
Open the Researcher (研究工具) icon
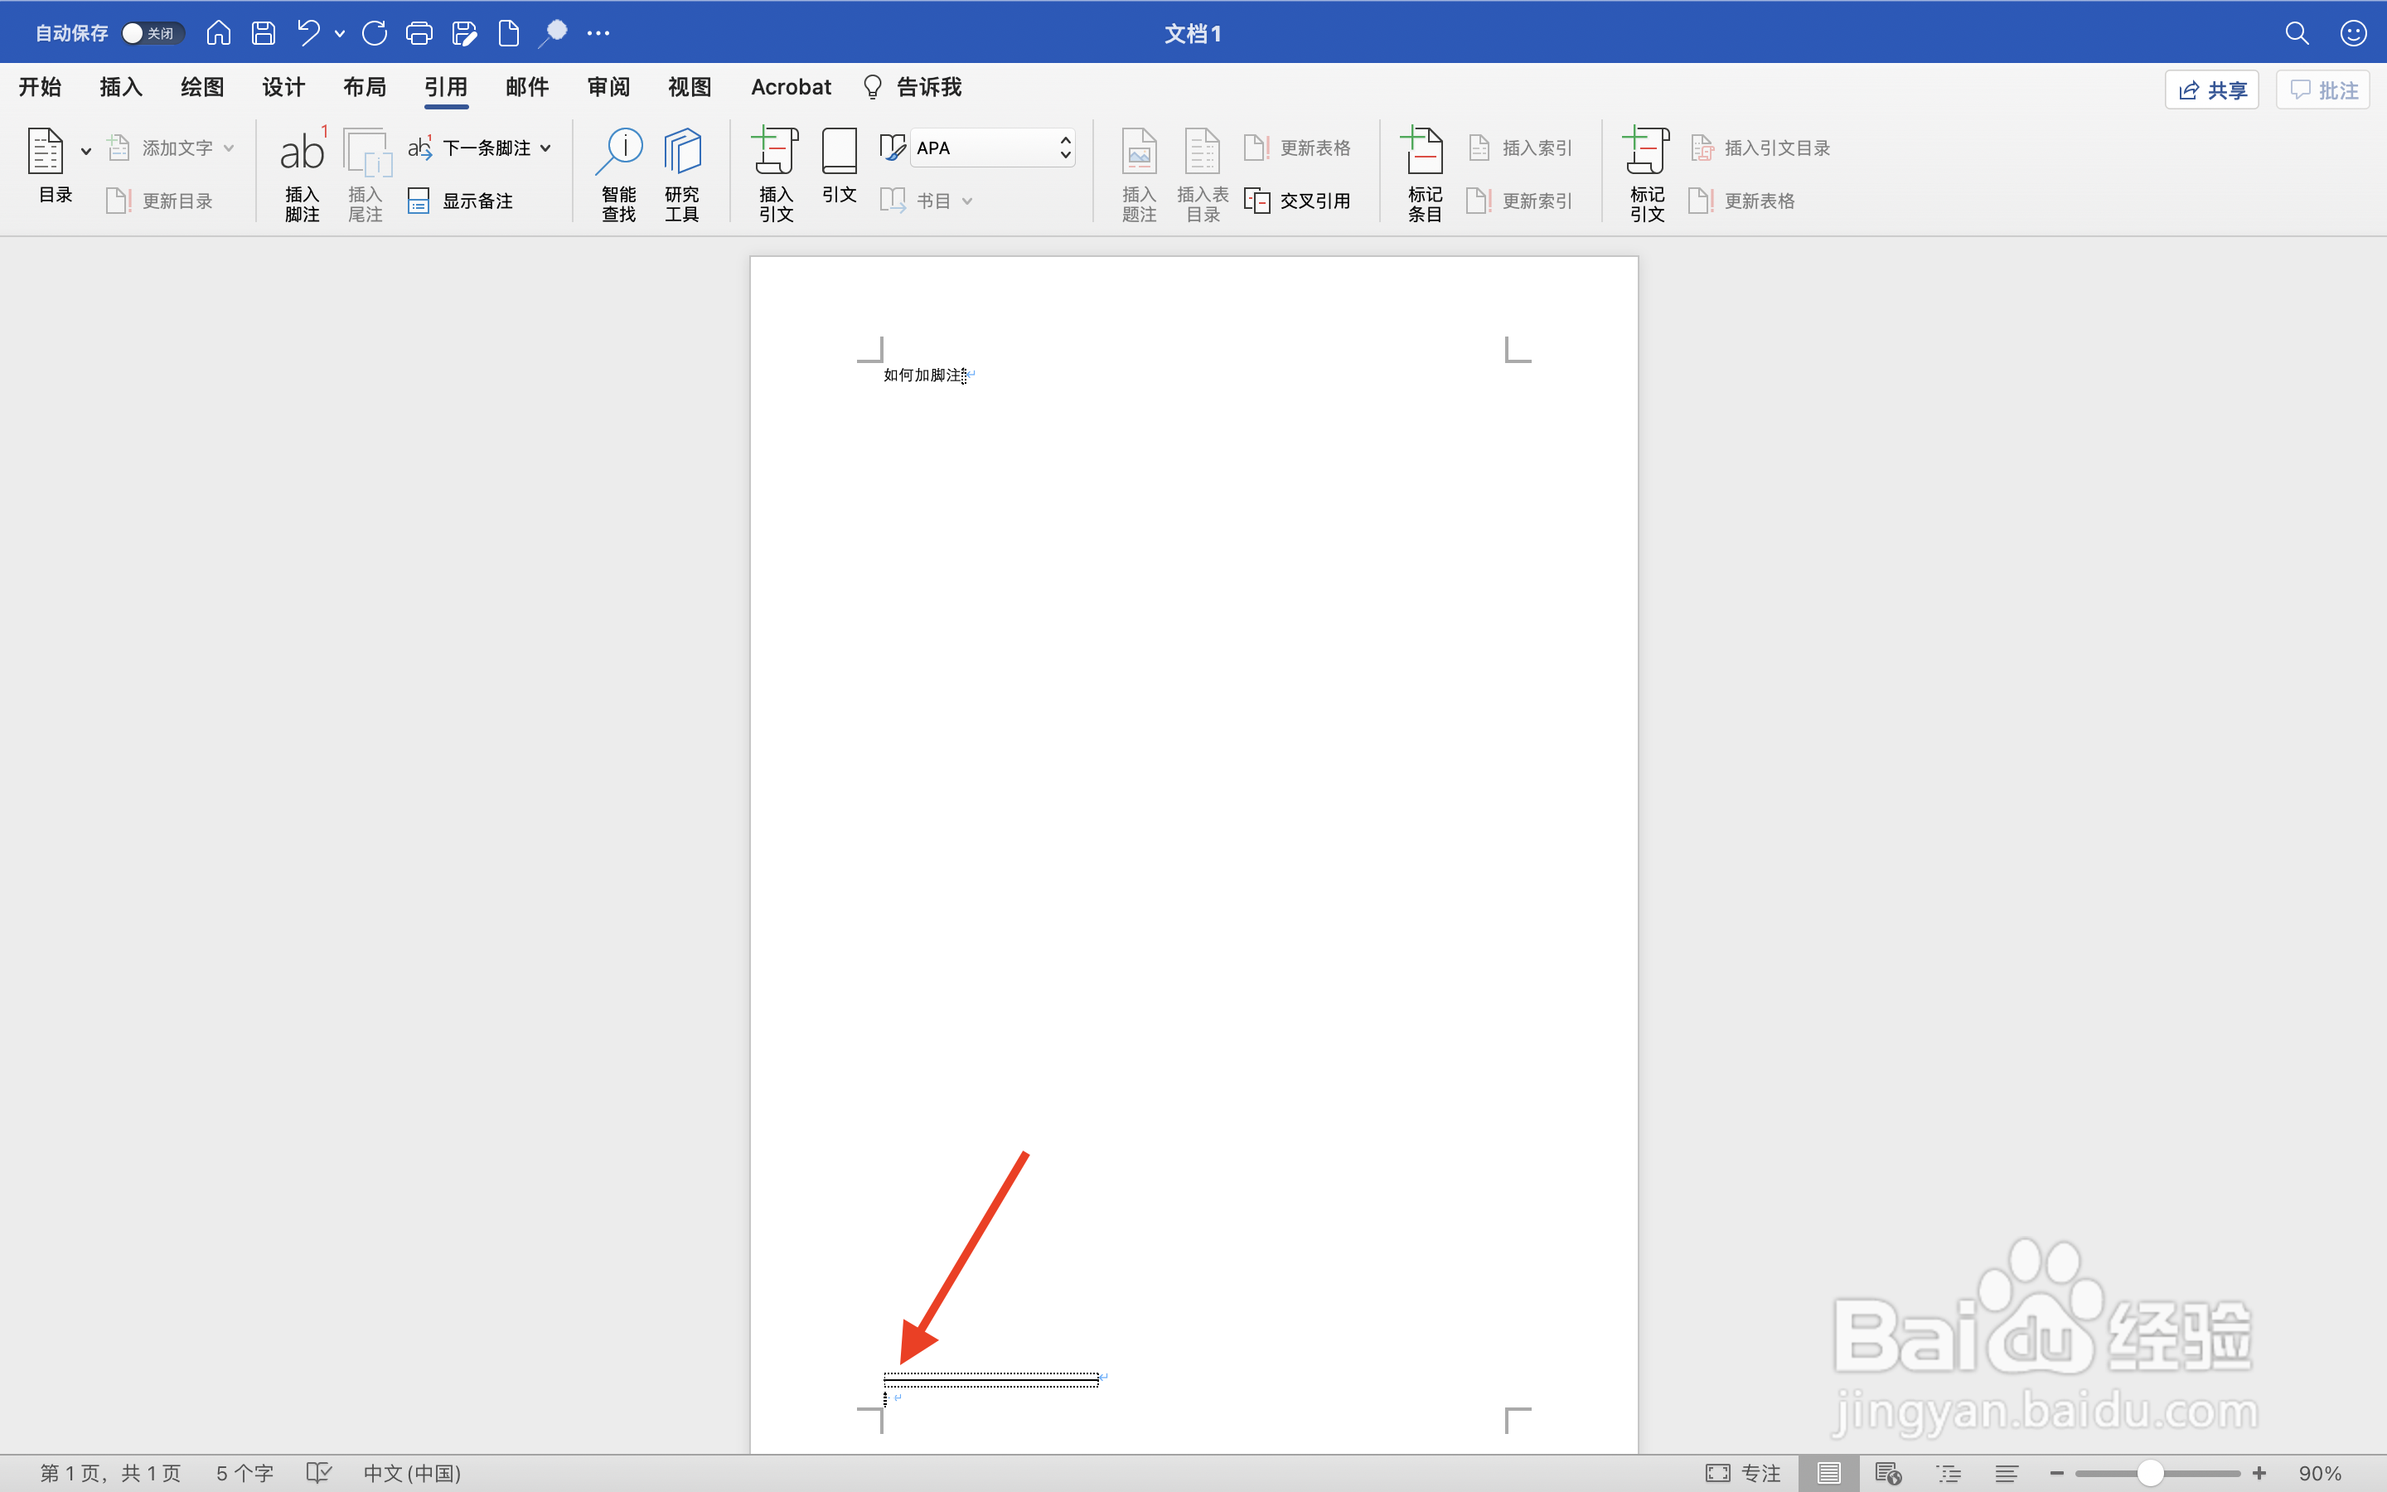(x=681, y=155)
